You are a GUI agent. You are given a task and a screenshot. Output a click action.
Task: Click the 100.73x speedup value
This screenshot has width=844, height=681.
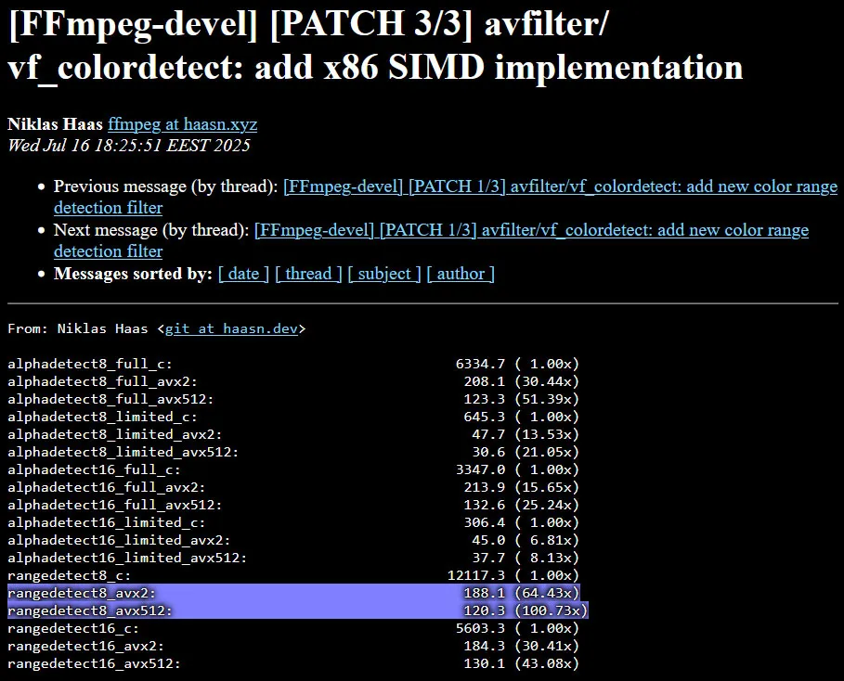coord(551,610)
